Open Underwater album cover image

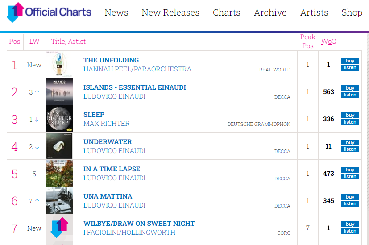click(x=59, y=146)
